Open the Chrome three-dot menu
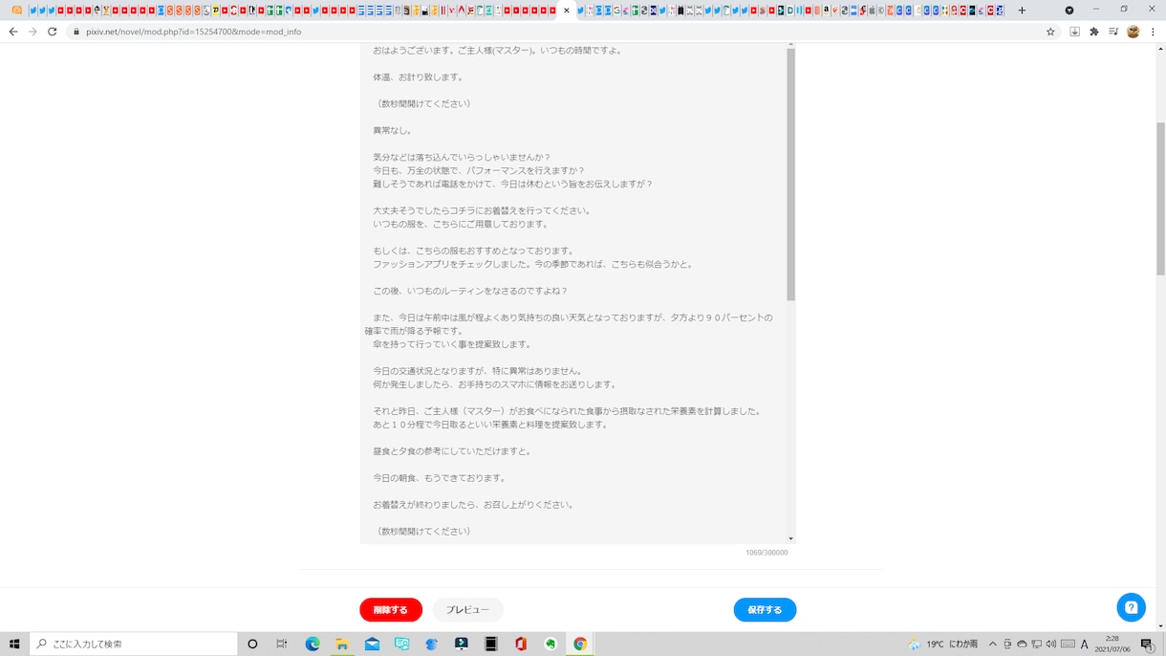 (1153, 32)
